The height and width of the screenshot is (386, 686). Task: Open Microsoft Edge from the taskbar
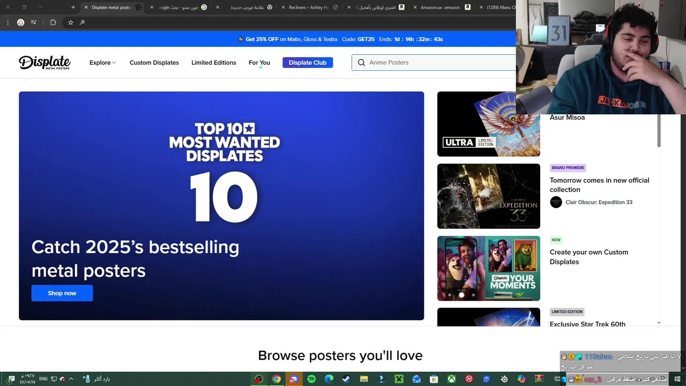[x=329, y=379]
